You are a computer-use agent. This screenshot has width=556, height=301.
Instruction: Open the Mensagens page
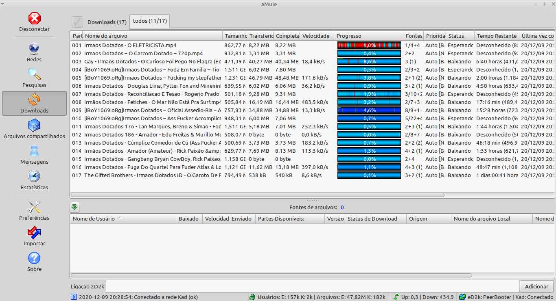pos(34,152)
